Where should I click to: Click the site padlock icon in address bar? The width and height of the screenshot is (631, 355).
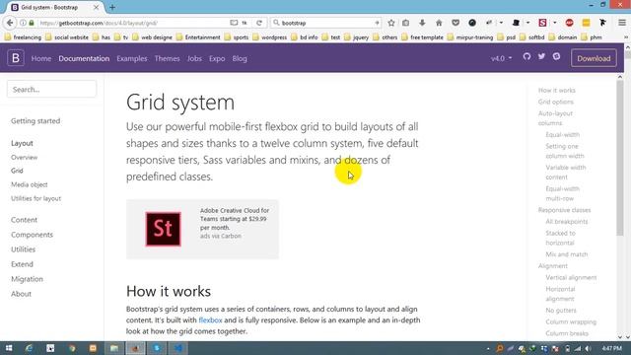pos(32,23)
